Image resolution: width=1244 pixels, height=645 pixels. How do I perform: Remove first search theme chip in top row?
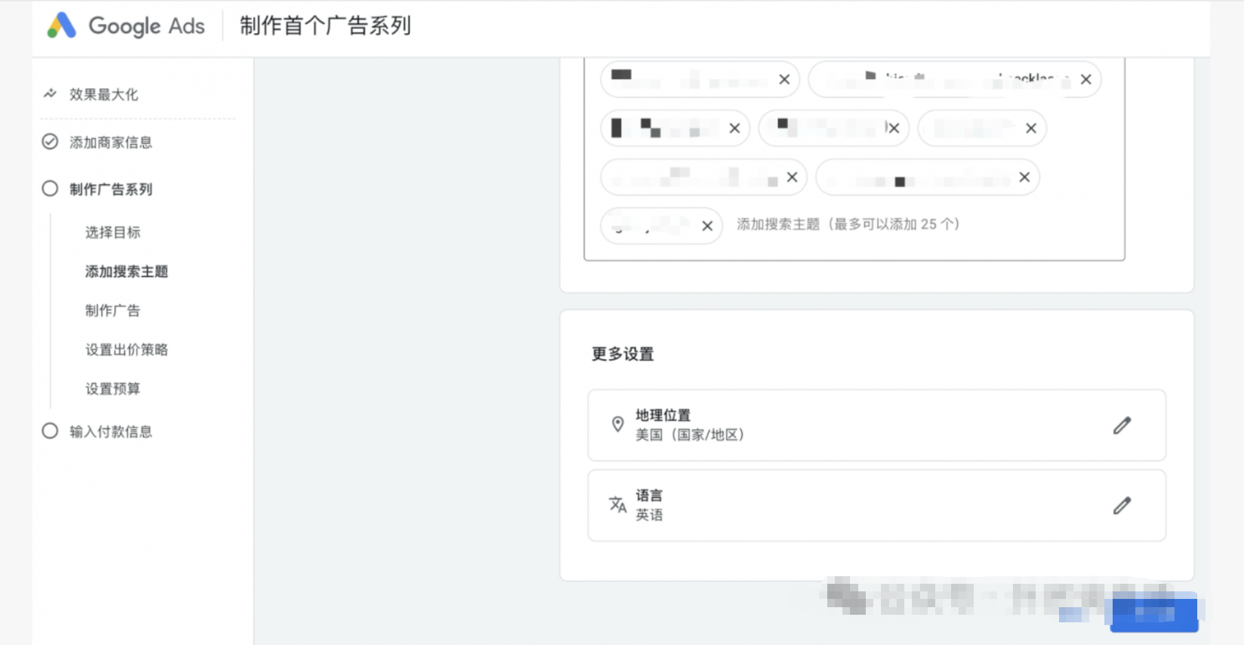[x=784, y=80]
